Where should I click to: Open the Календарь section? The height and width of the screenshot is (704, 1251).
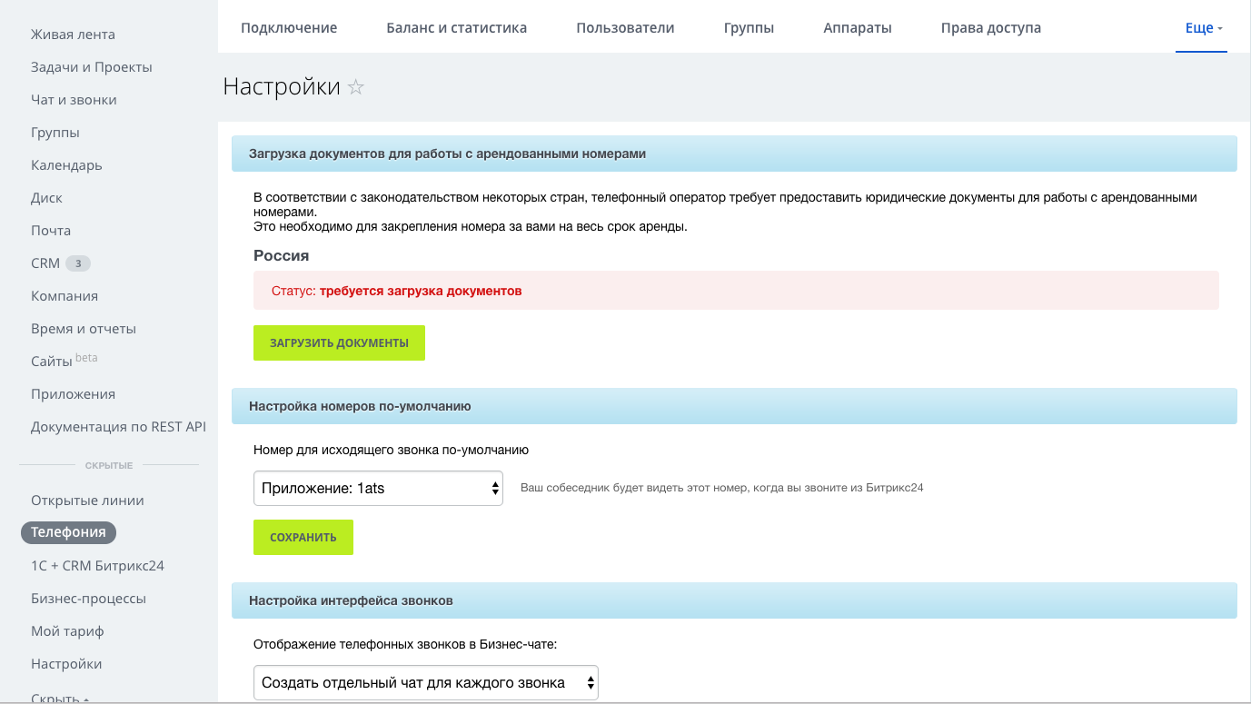pyautogui.click(x=66, y=165)
